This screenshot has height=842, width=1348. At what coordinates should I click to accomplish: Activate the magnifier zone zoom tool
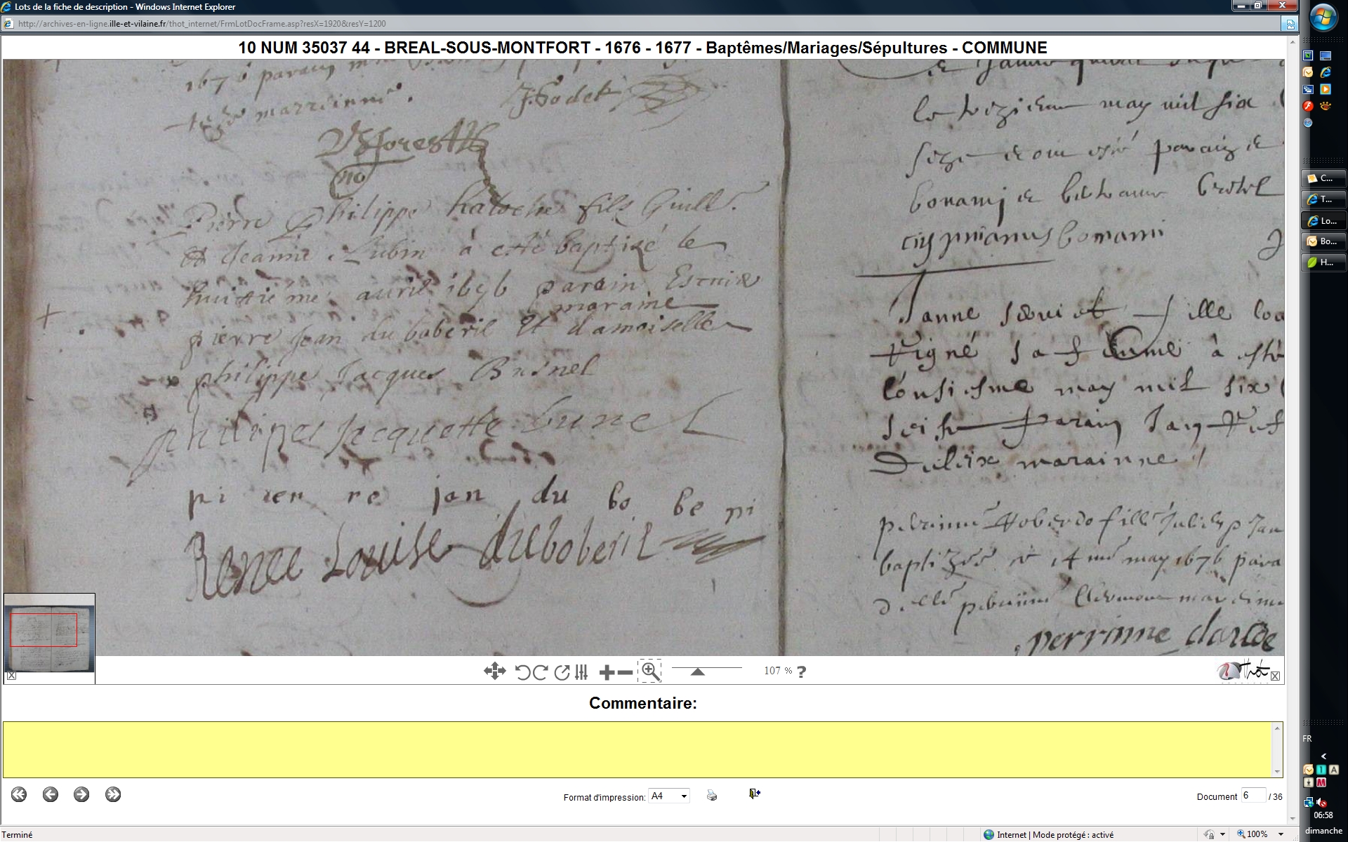650,671
